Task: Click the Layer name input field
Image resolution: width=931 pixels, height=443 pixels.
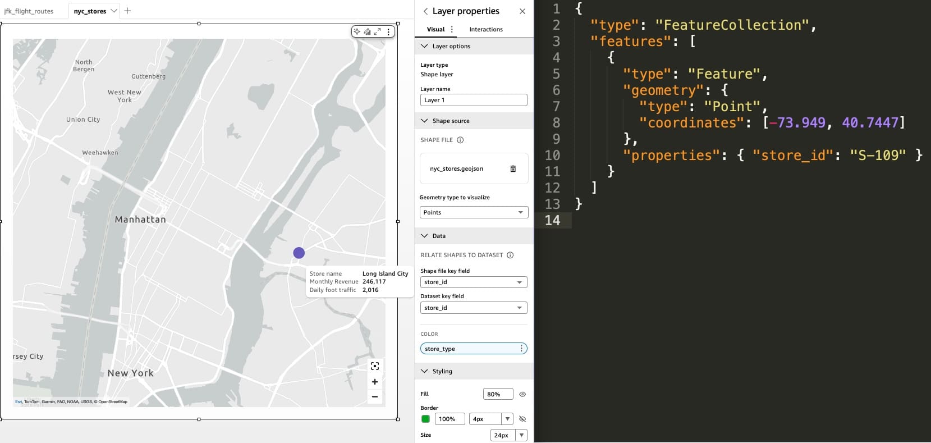Action: pos(474,100)
